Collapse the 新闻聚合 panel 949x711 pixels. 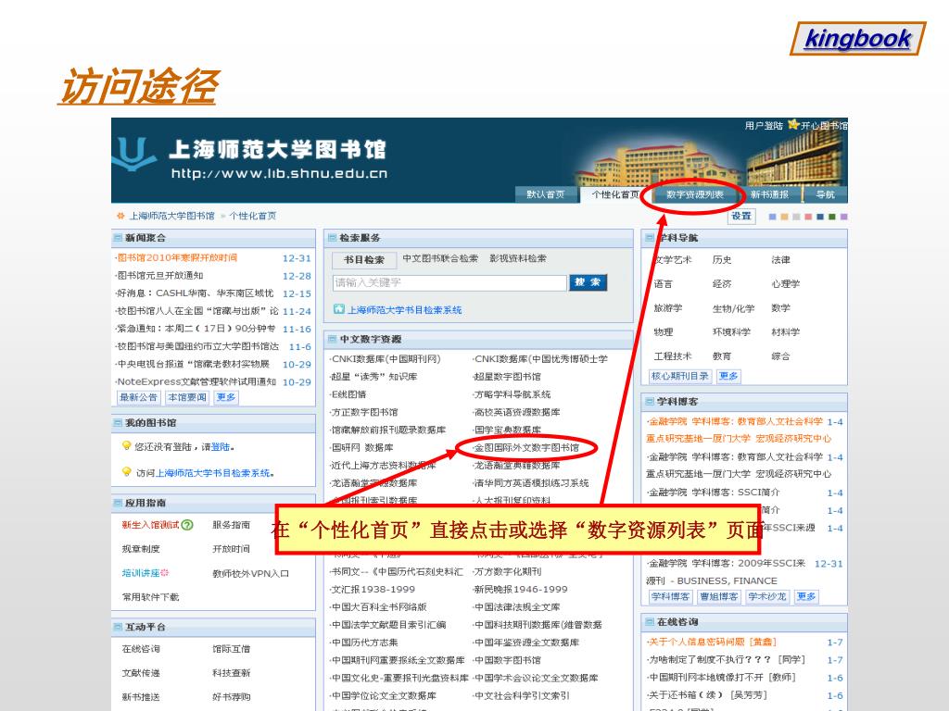[118, 238]
